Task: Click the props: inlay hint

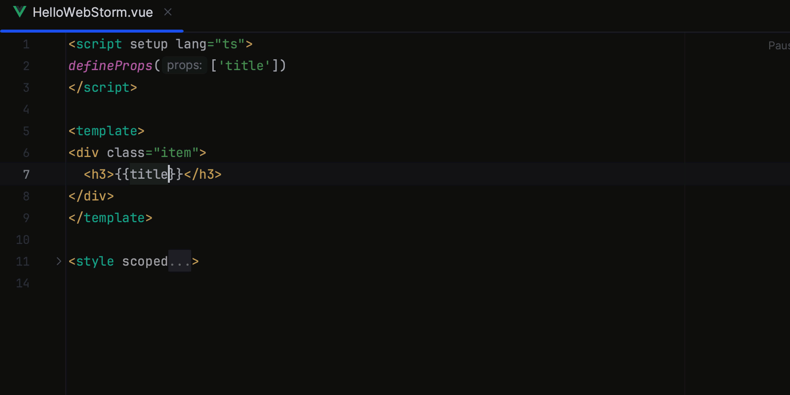Action: click(185, 65)
